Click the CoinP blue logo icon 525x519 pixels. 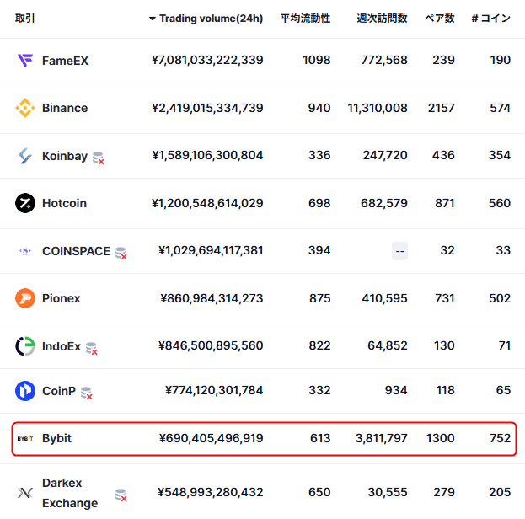coord(25,391)
